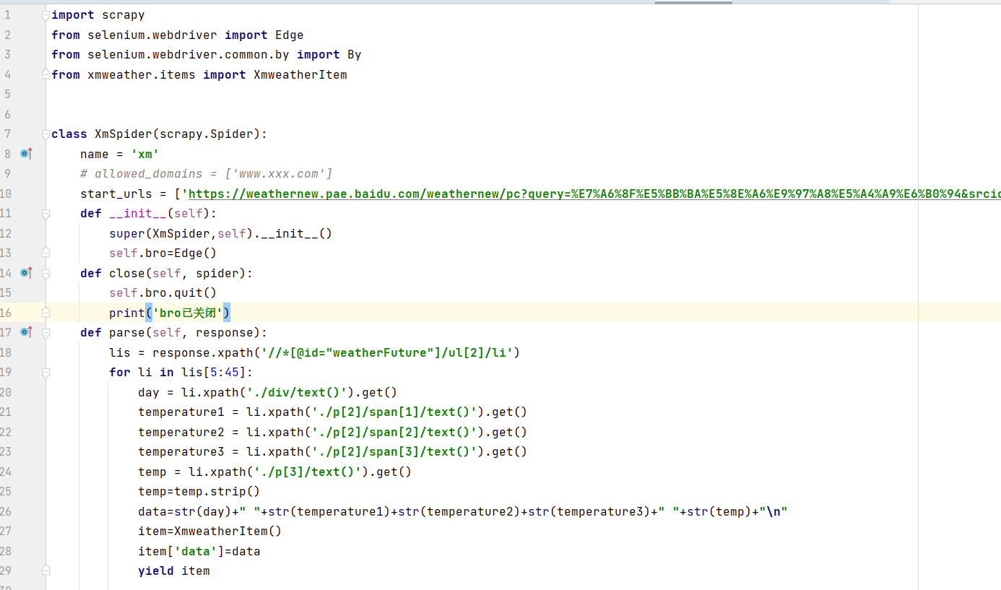Click 'temperature2' assignment on line 22
1001x590 pixels.
(x=181, y=432)
